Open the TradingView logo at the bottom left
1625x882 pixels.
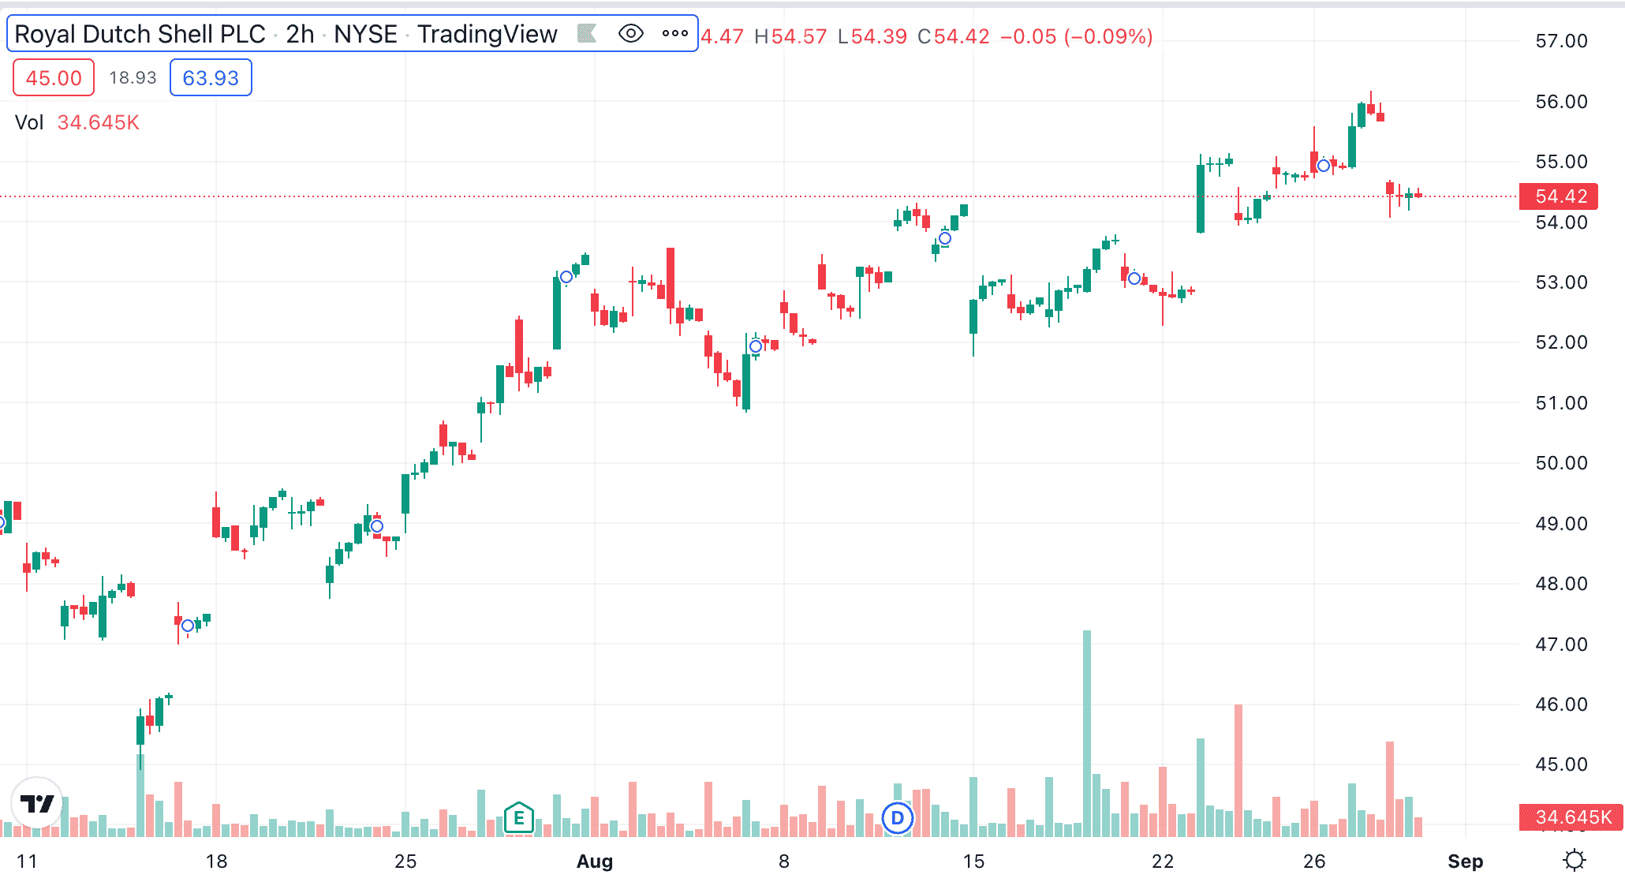pos(37,803)
